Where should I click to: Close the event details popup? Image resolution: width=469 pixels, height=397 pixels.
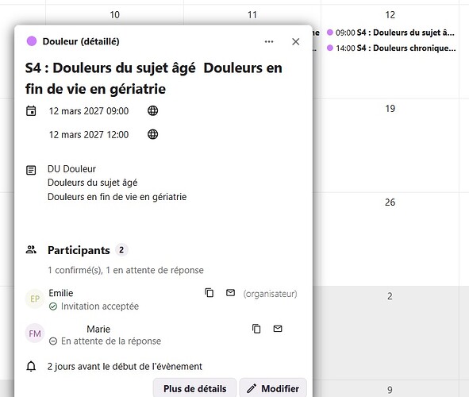[x=295, y=41]
